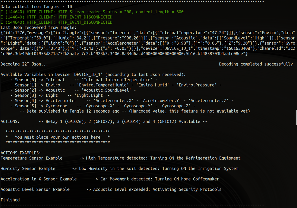This screenshot has width=297, height=208.
Task: Click the 'HTTP Stream reader Status = 200' log line
Action: [92, 12]
